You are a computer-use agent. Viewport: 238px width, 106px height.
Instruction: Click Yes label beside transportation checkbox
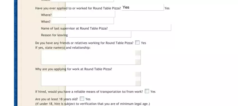tap(153, 91)
